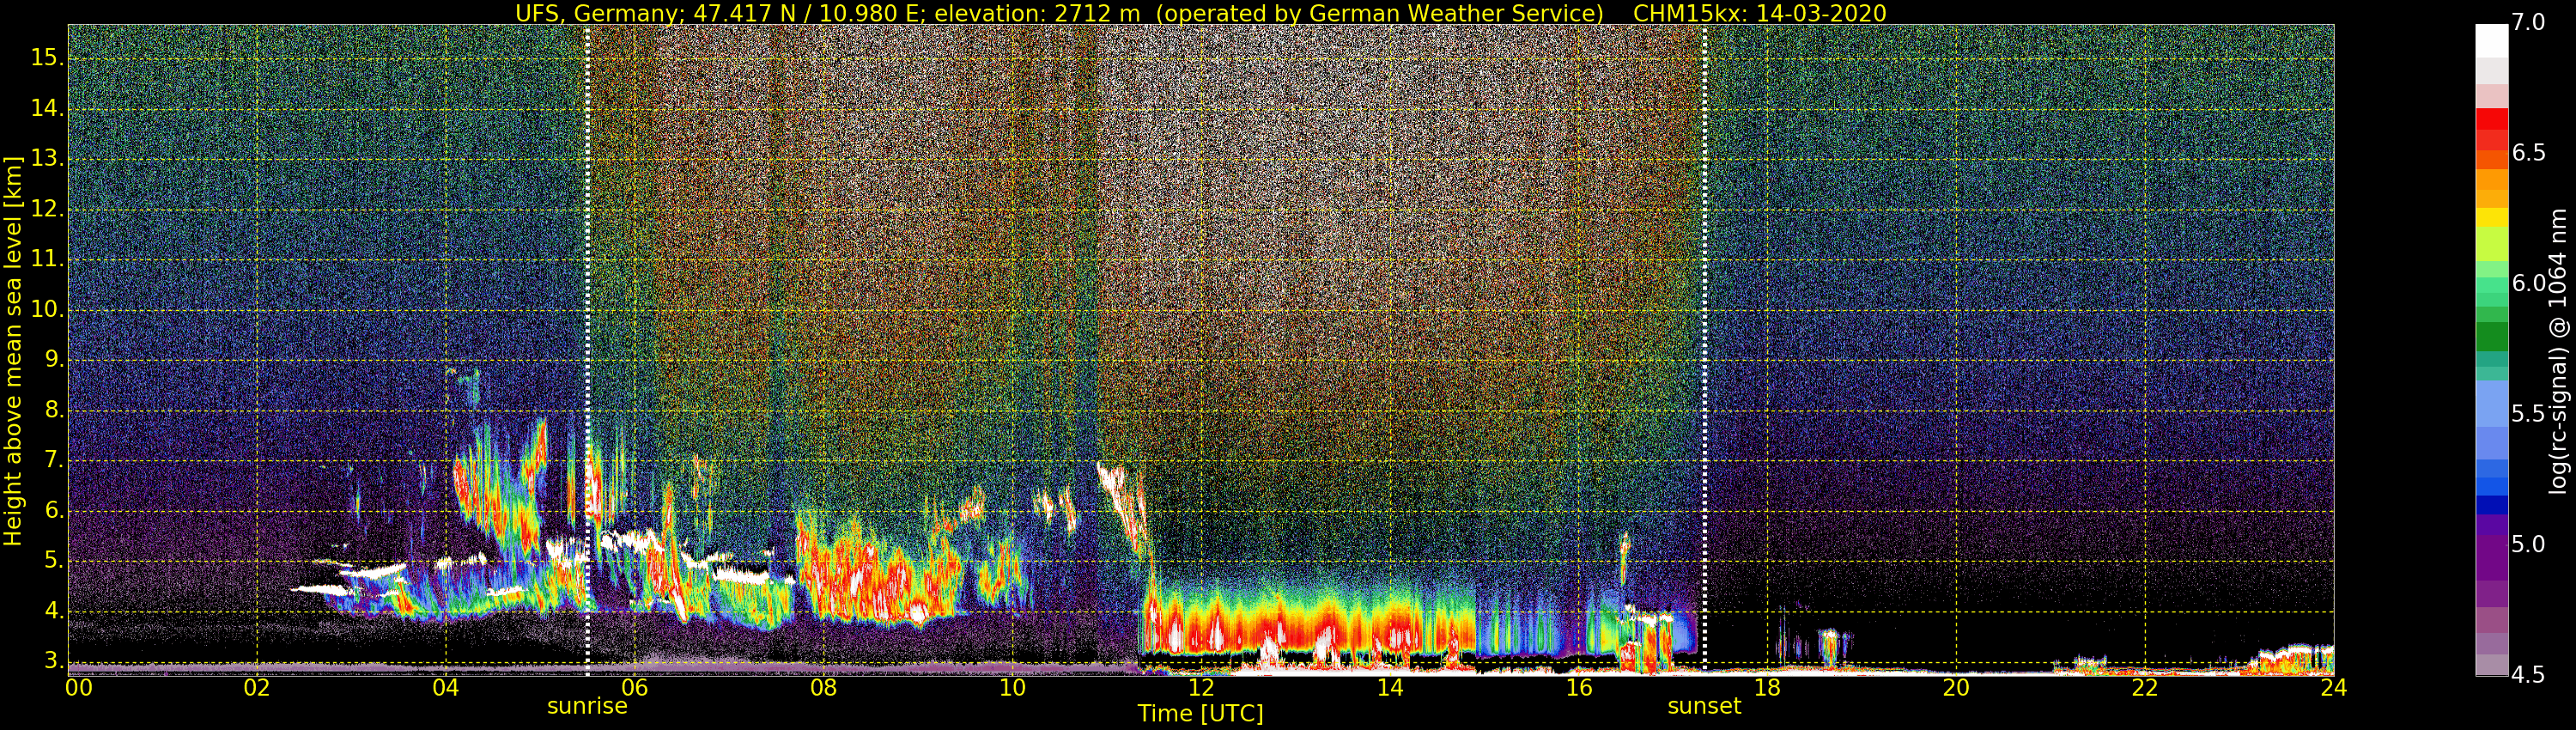
Task: Click the "10." height axis tick label
Action: tap(47, 310)
